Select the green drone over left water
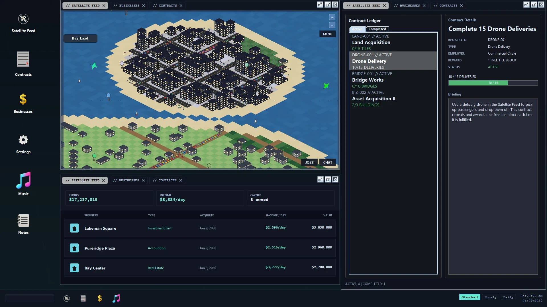The image size is (547, 307). 94,66
